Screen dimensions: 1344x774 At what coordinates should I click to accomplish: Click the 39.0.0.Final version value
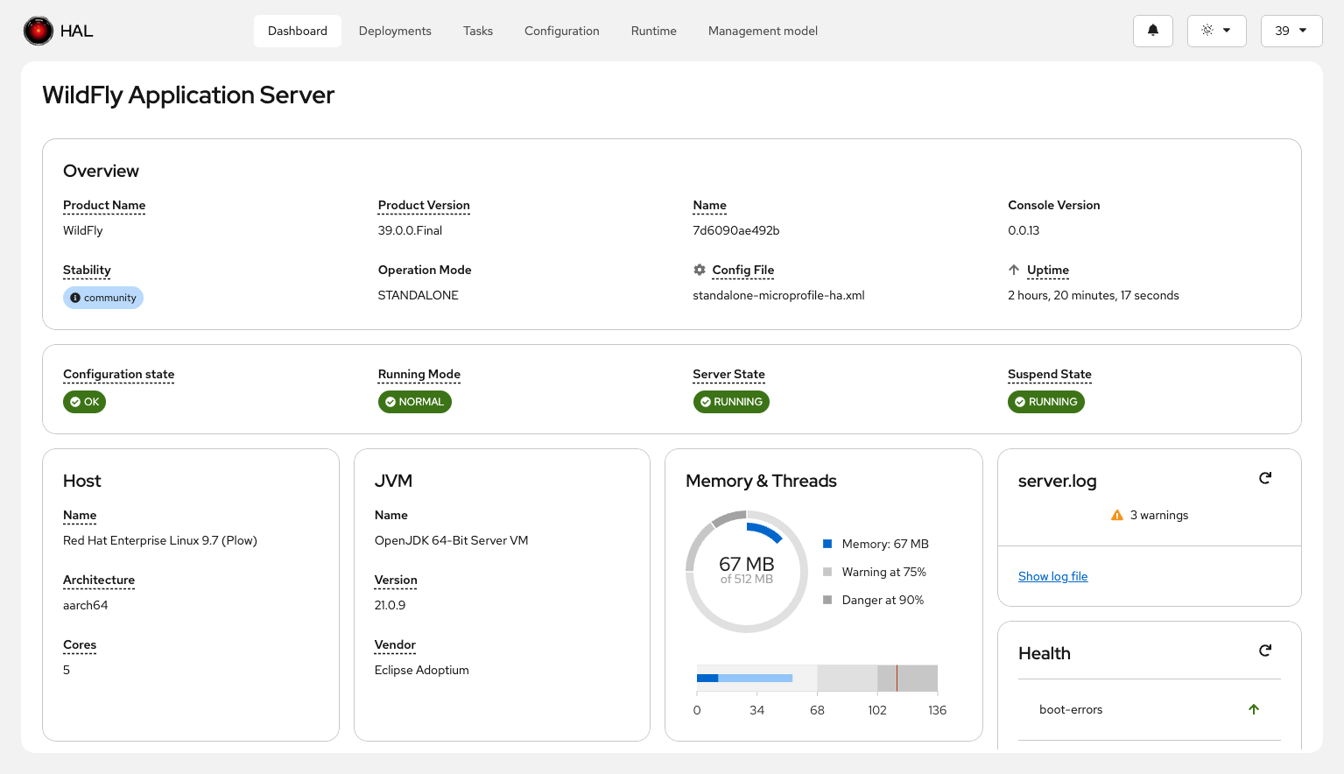[410, 230]
